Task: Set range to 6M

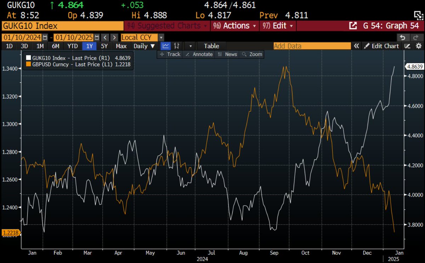Action: pos(56,46)
